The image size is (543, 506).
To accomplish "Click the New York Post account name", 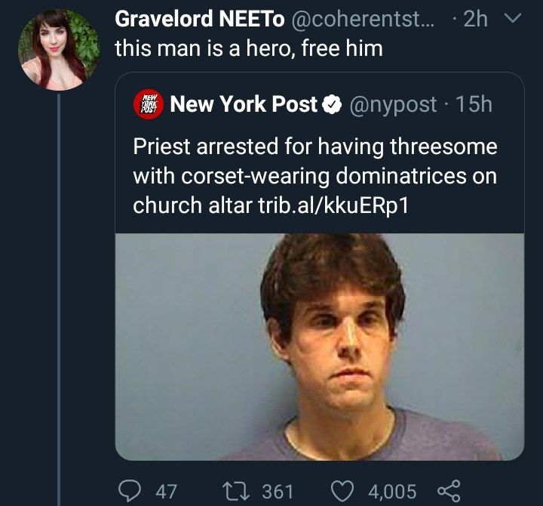I will tap(244, 104).
